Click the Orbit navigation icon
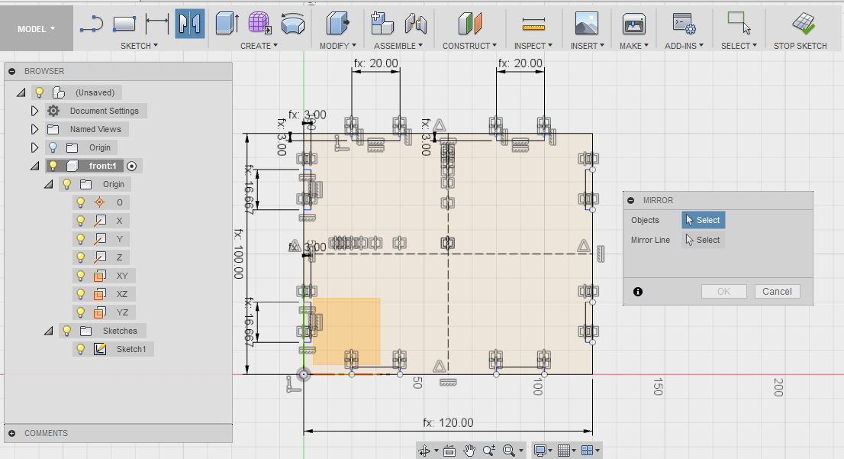 [425, 451]
